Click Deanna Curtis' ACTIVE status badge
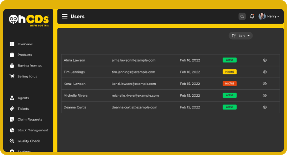Viewport: 287px width, 155px height. pos(230,107)
